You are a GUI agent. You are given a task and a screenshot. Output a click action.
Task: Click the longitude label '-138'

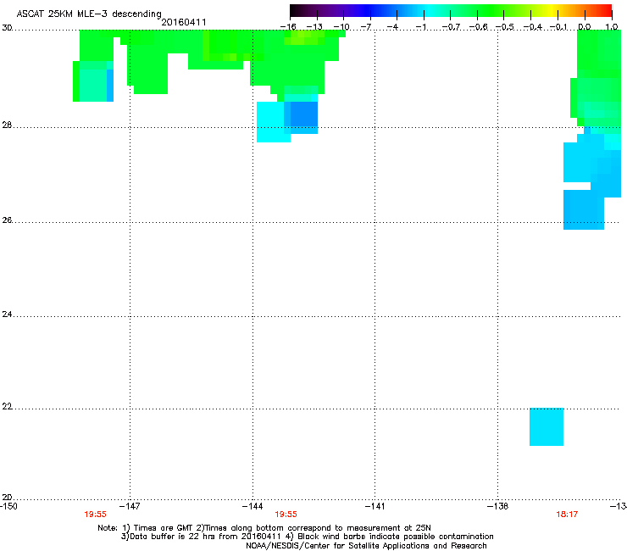pos(497,506)
